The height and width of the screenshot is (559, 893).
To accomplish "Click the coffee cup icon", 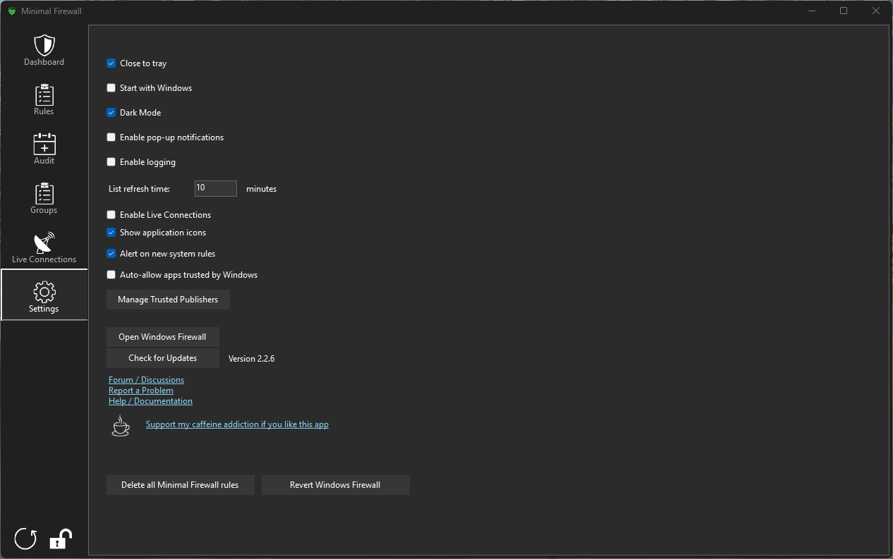I will tap(121, 426).
